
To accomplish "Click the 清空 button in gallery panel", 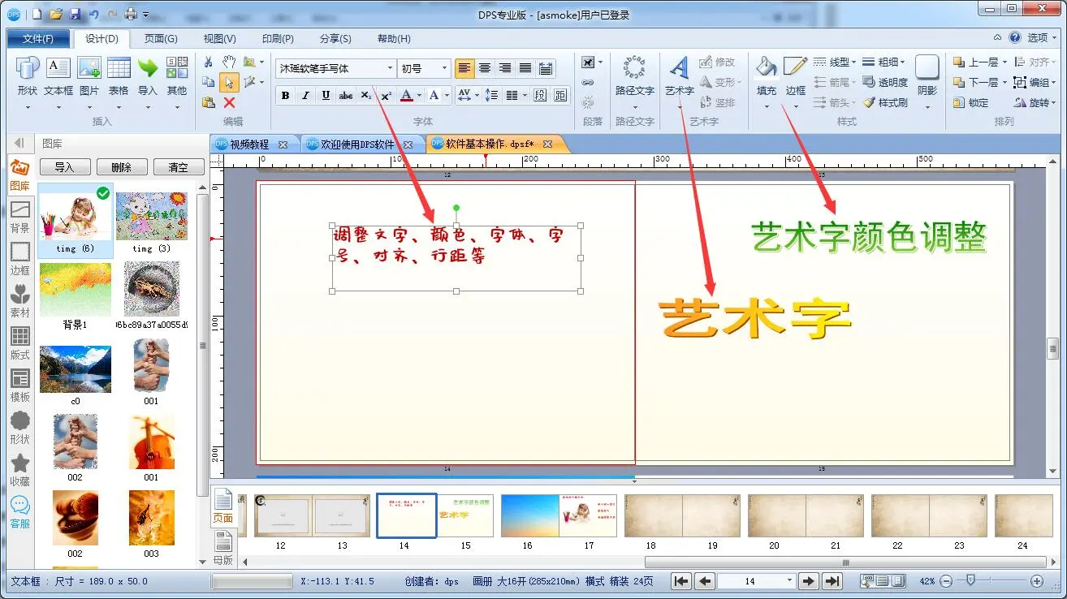I will tap(178, 167).
